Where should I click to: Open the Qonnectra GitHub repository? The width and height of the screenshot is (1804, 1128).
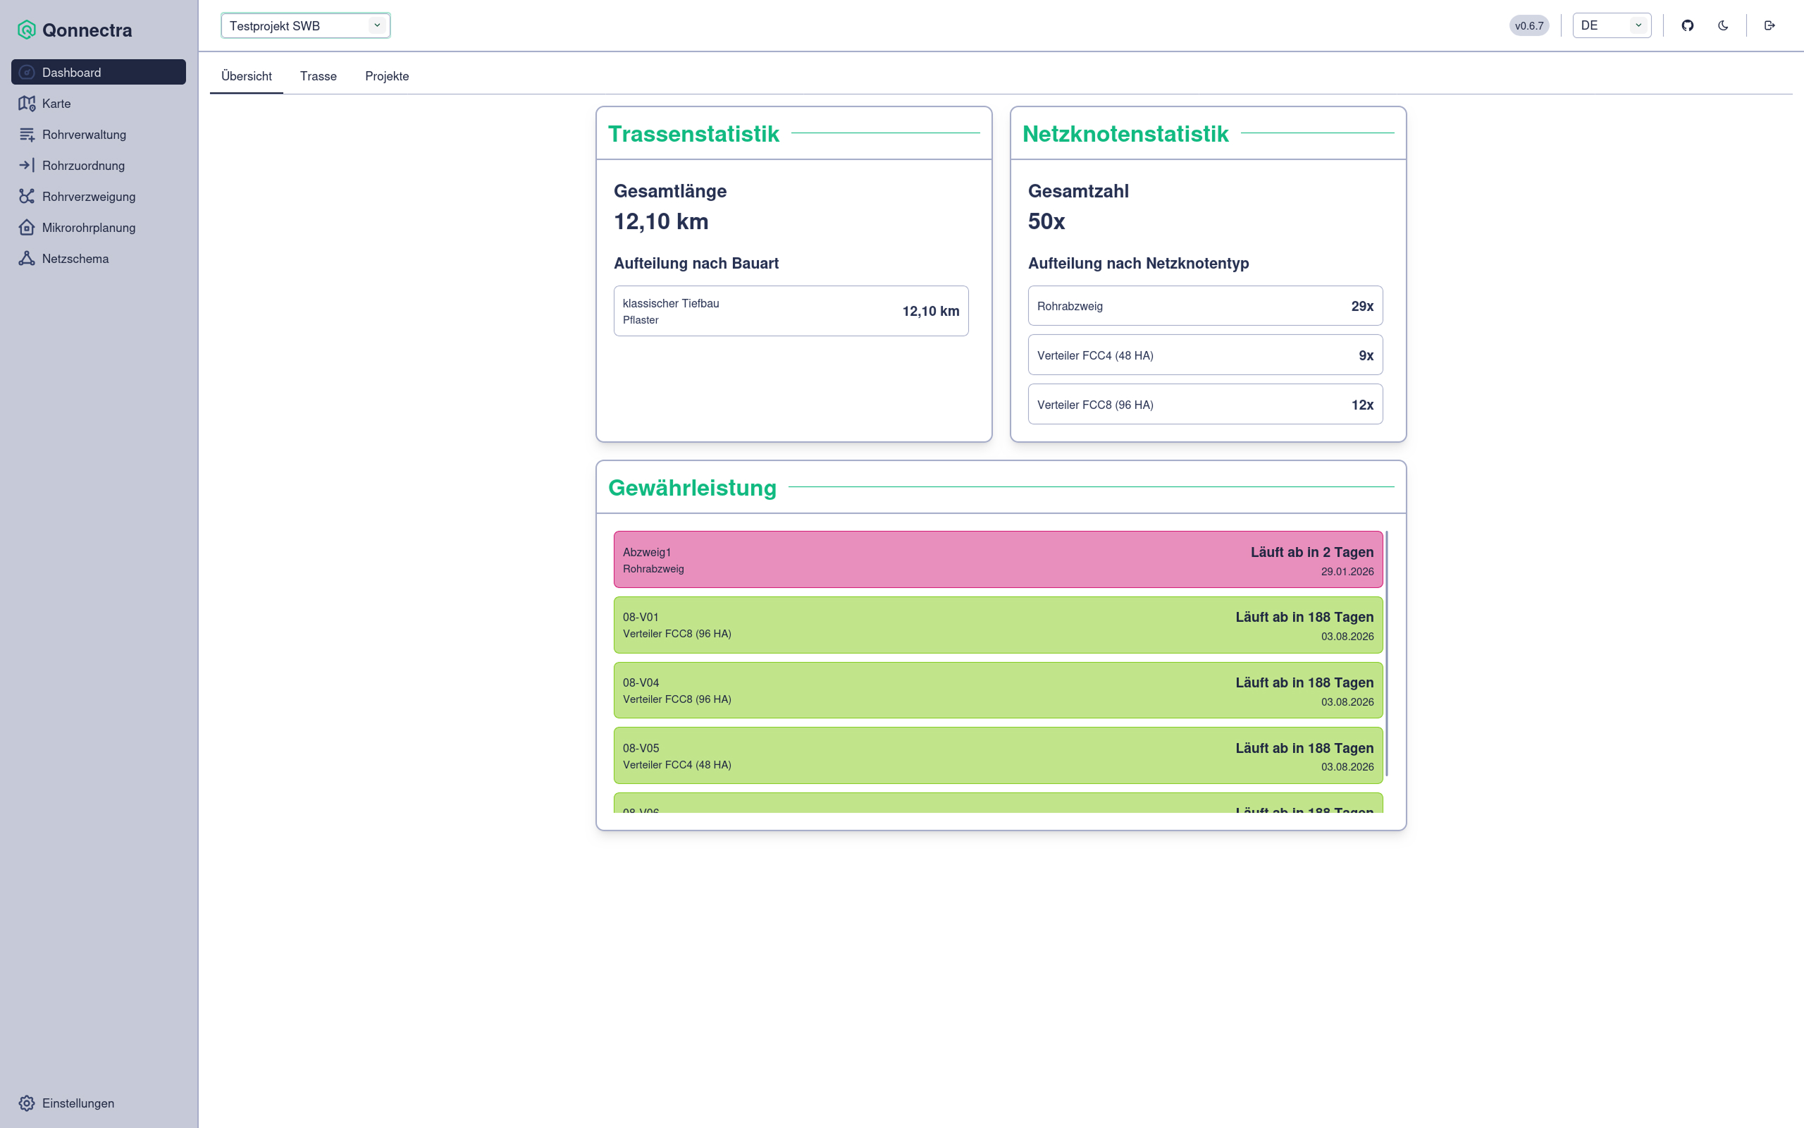[x=1688, y=25]
